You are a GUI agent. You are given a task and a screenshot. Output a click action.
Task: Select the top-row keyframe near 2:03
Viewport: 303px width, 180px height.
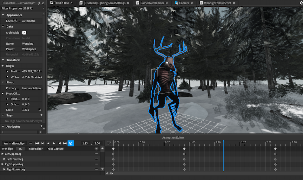275,149
